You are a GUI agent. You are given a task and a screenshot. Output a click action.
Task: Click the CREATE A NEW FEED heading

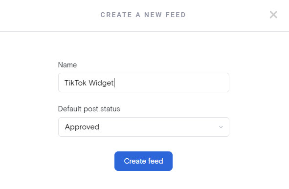click(143, 15)
